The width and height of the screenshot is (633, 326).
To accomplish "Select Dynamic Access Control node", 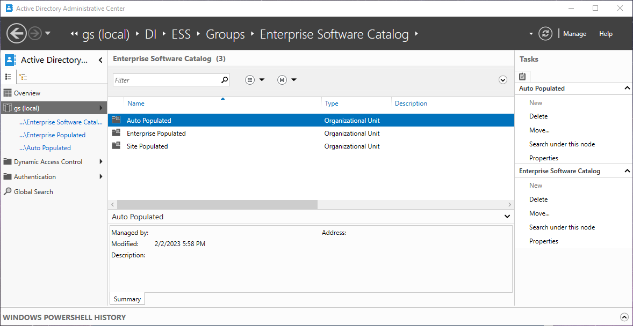I will point(48,161).
